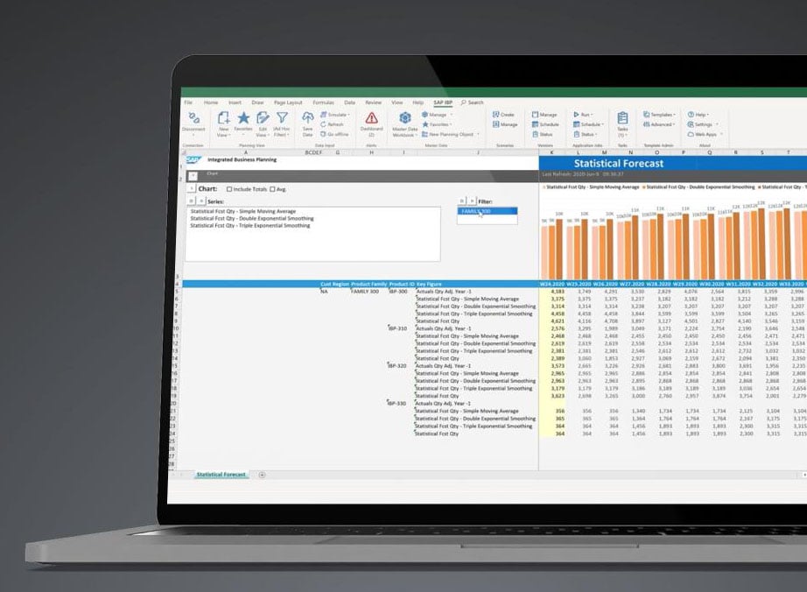
Task: Click Schedule in the Versions group
Action: pos(544,123)
